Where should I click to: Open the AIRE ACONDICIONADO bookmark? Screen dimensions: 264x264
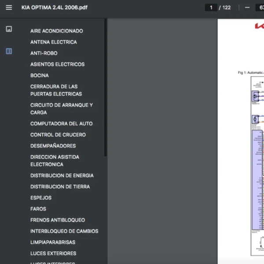56,31
